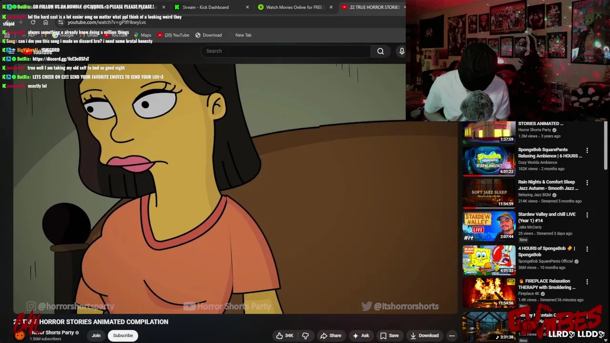Open the Download bookmark
Screen dimensions: 610x343
208,35
